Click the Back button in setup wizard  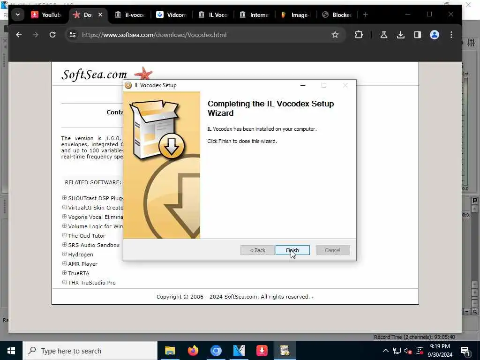point(257,250)
